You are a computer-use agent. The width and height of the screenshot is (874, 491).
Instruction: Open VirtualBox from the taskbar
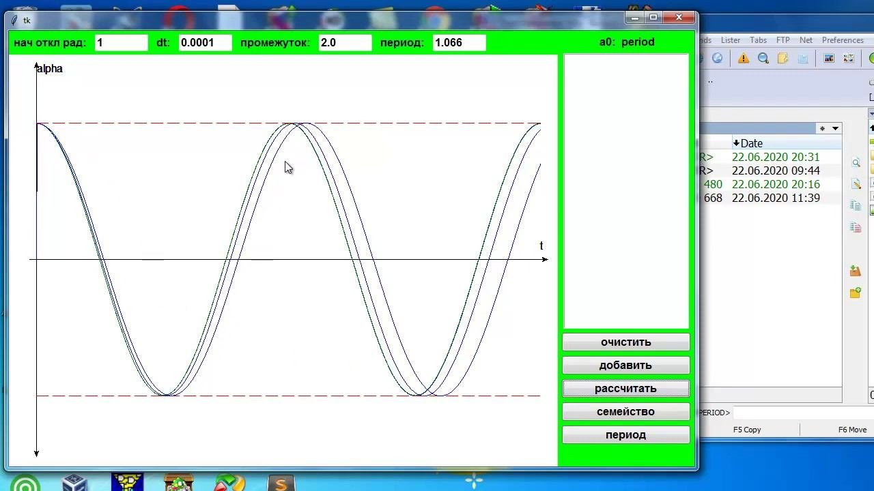point(74,483)
